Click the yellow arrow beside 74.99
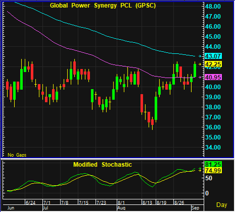The height and width of the screenshot is (212, 235). [200, 170]
